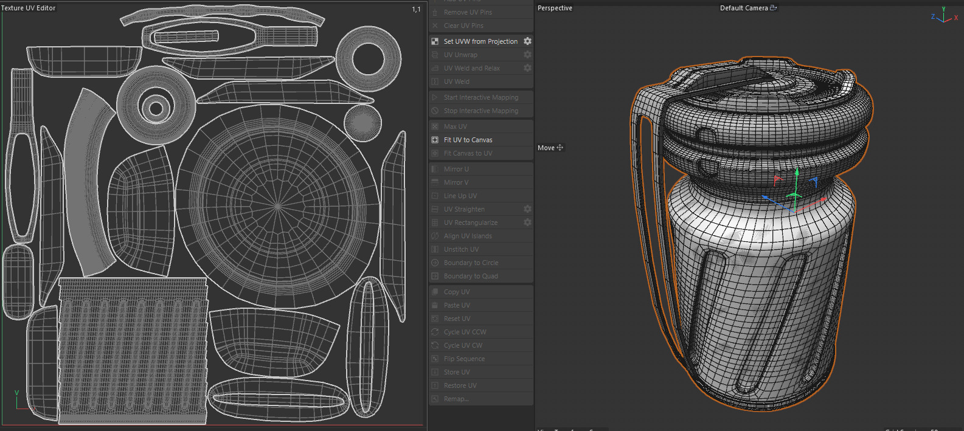The width and height of the screenshot is (964, 431).
Task: Open the UV Unwrap options gear
Action: 527,55
